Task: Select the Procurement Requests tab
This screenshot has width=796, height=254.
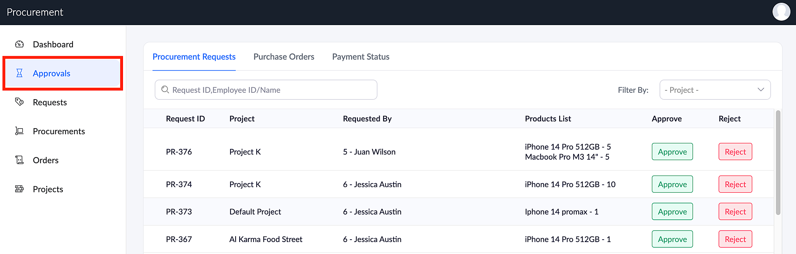Action: click(194, 57)
